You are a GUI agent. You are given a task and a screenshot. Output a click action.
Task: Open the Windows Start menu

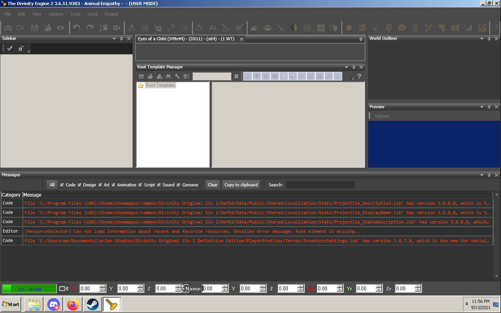pos(11,304)
